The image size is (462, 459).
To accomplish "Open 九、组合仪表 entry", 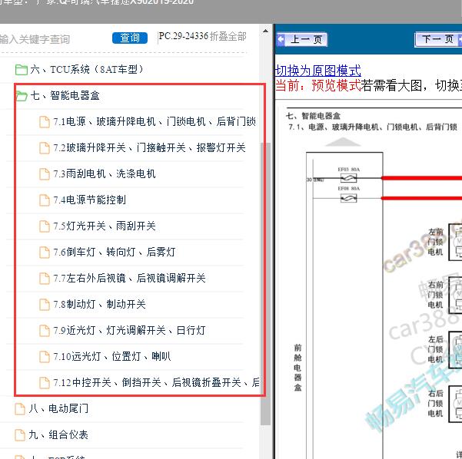I will click(58, 435).
